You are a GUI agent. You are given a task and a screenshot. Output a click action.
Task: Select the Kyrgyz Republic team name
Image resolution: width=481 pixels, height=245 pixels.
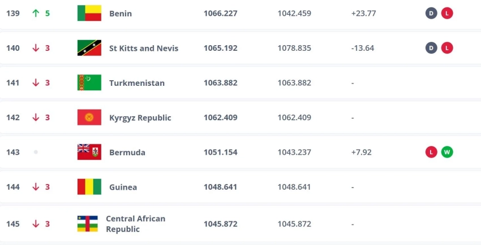coord(140,118)
